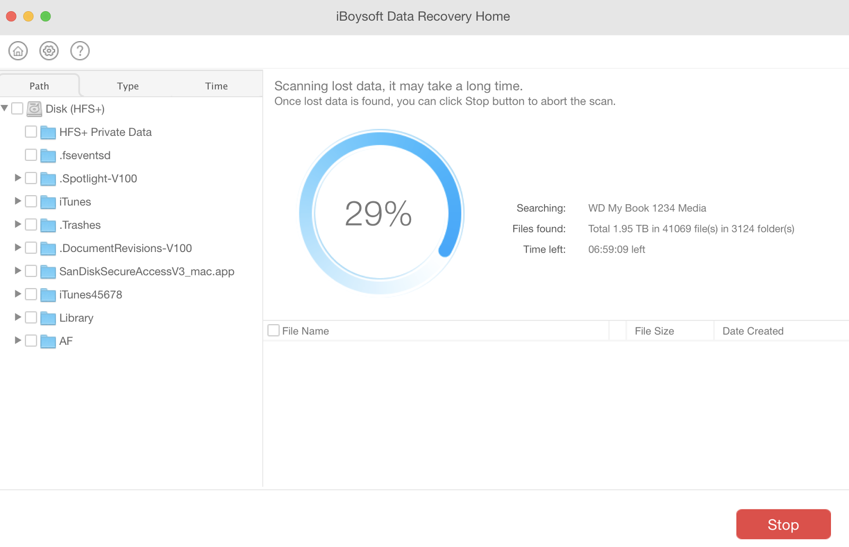Select all files with File Name checkbox

(x=273, y=331)
